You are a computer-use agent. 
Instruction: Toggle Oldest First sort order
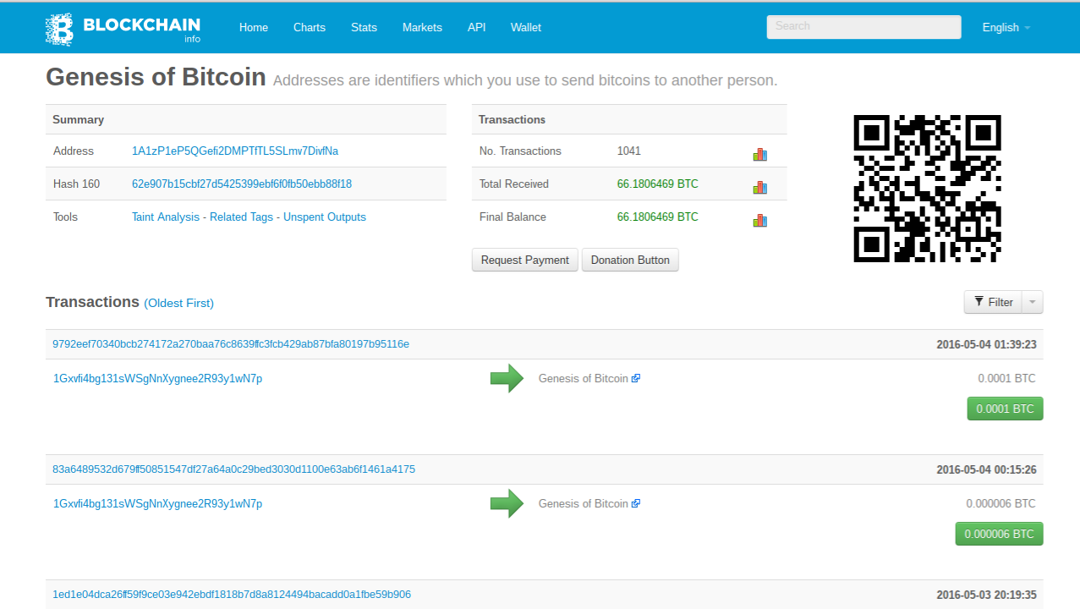tap(179, 303)
